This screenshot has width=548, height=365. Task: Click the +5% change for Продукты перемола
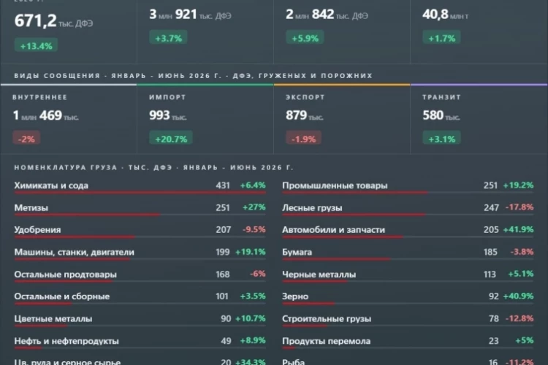(525, 341)
